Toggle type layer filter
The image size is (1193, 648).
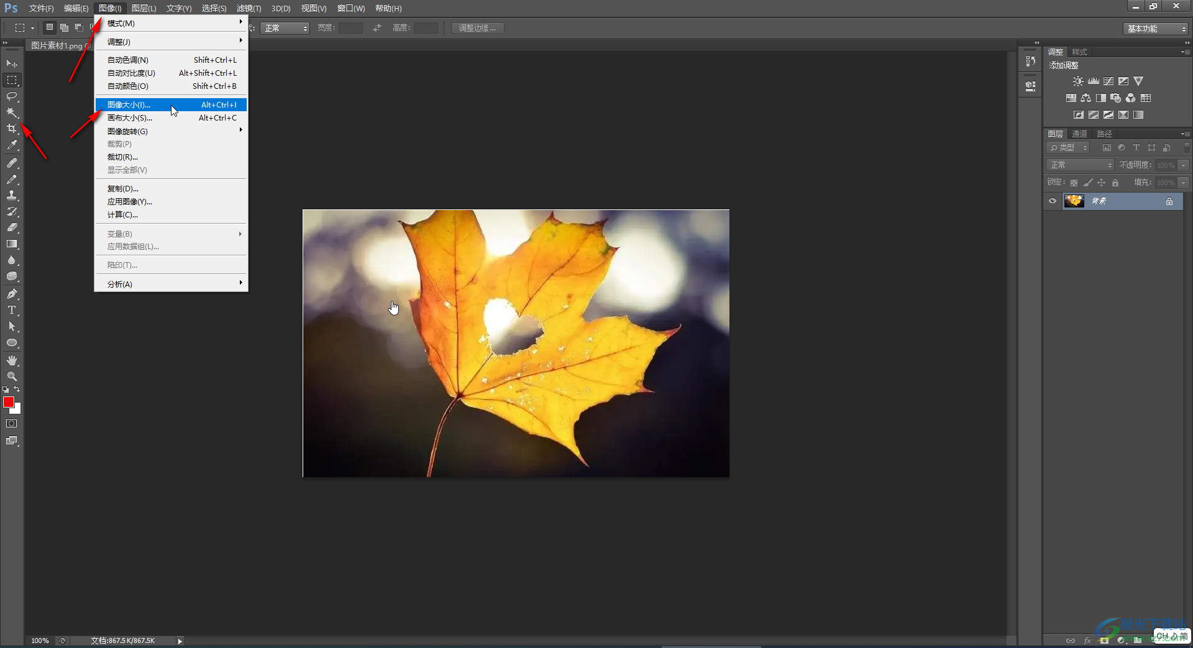pos(1136,148)
